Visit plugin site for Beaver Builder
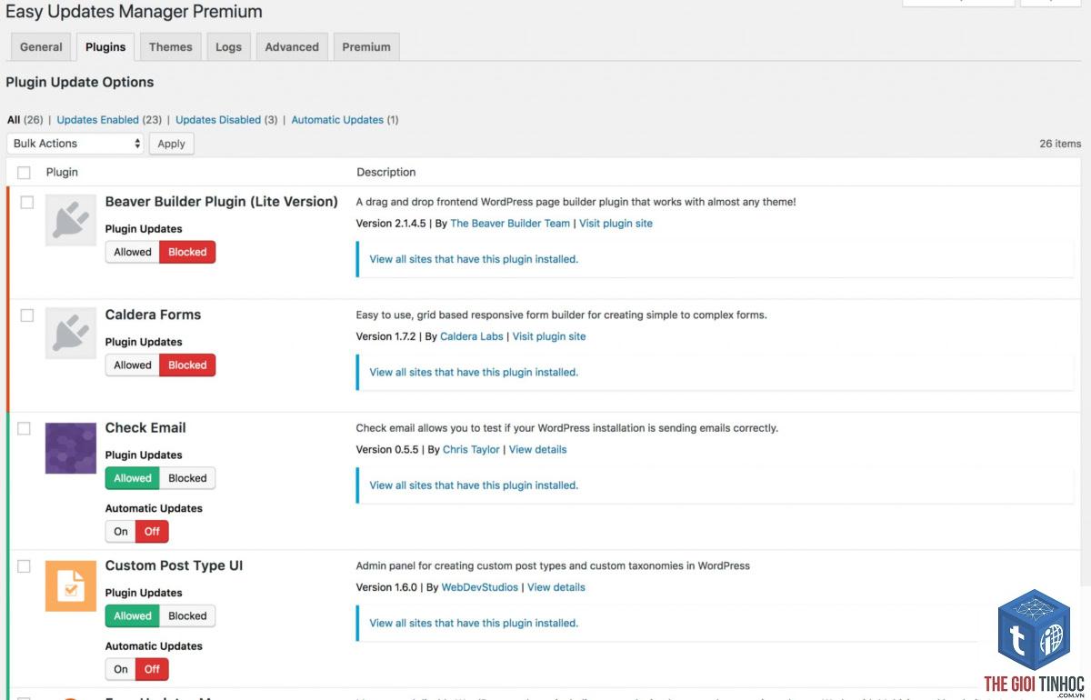 click(616, 224)
